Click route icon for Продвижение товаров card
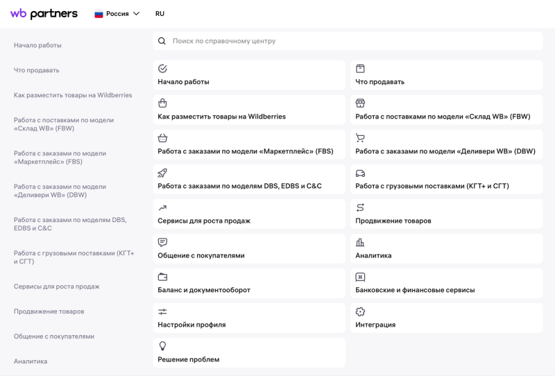Screen dimensions: 555x376 click(x=360, y=207)
